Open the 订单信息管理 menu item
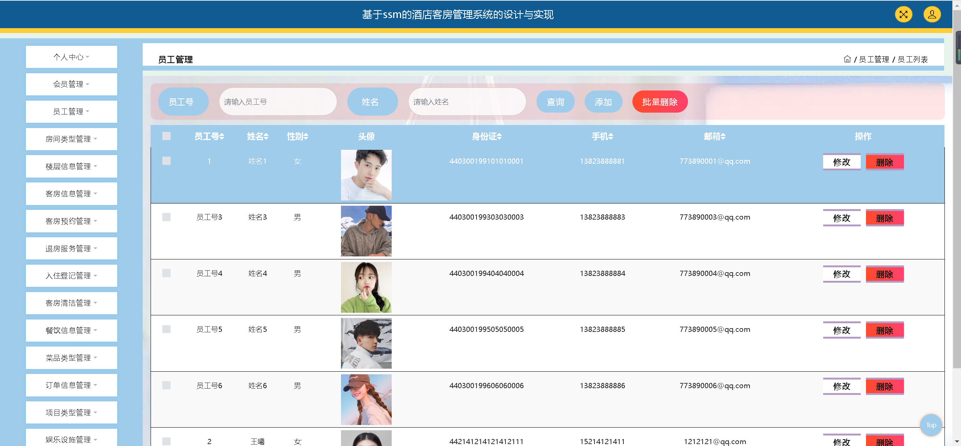Screen dimensions: 961x446 (71, 385)
